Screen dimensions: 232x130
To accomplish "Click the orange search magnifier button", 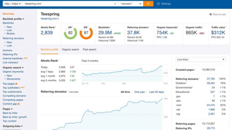I will [148, 4].
